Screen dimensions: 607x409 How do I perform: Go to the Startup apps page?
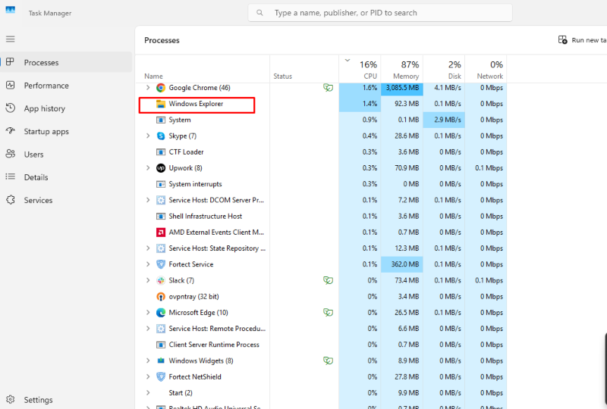click(66, 132)
